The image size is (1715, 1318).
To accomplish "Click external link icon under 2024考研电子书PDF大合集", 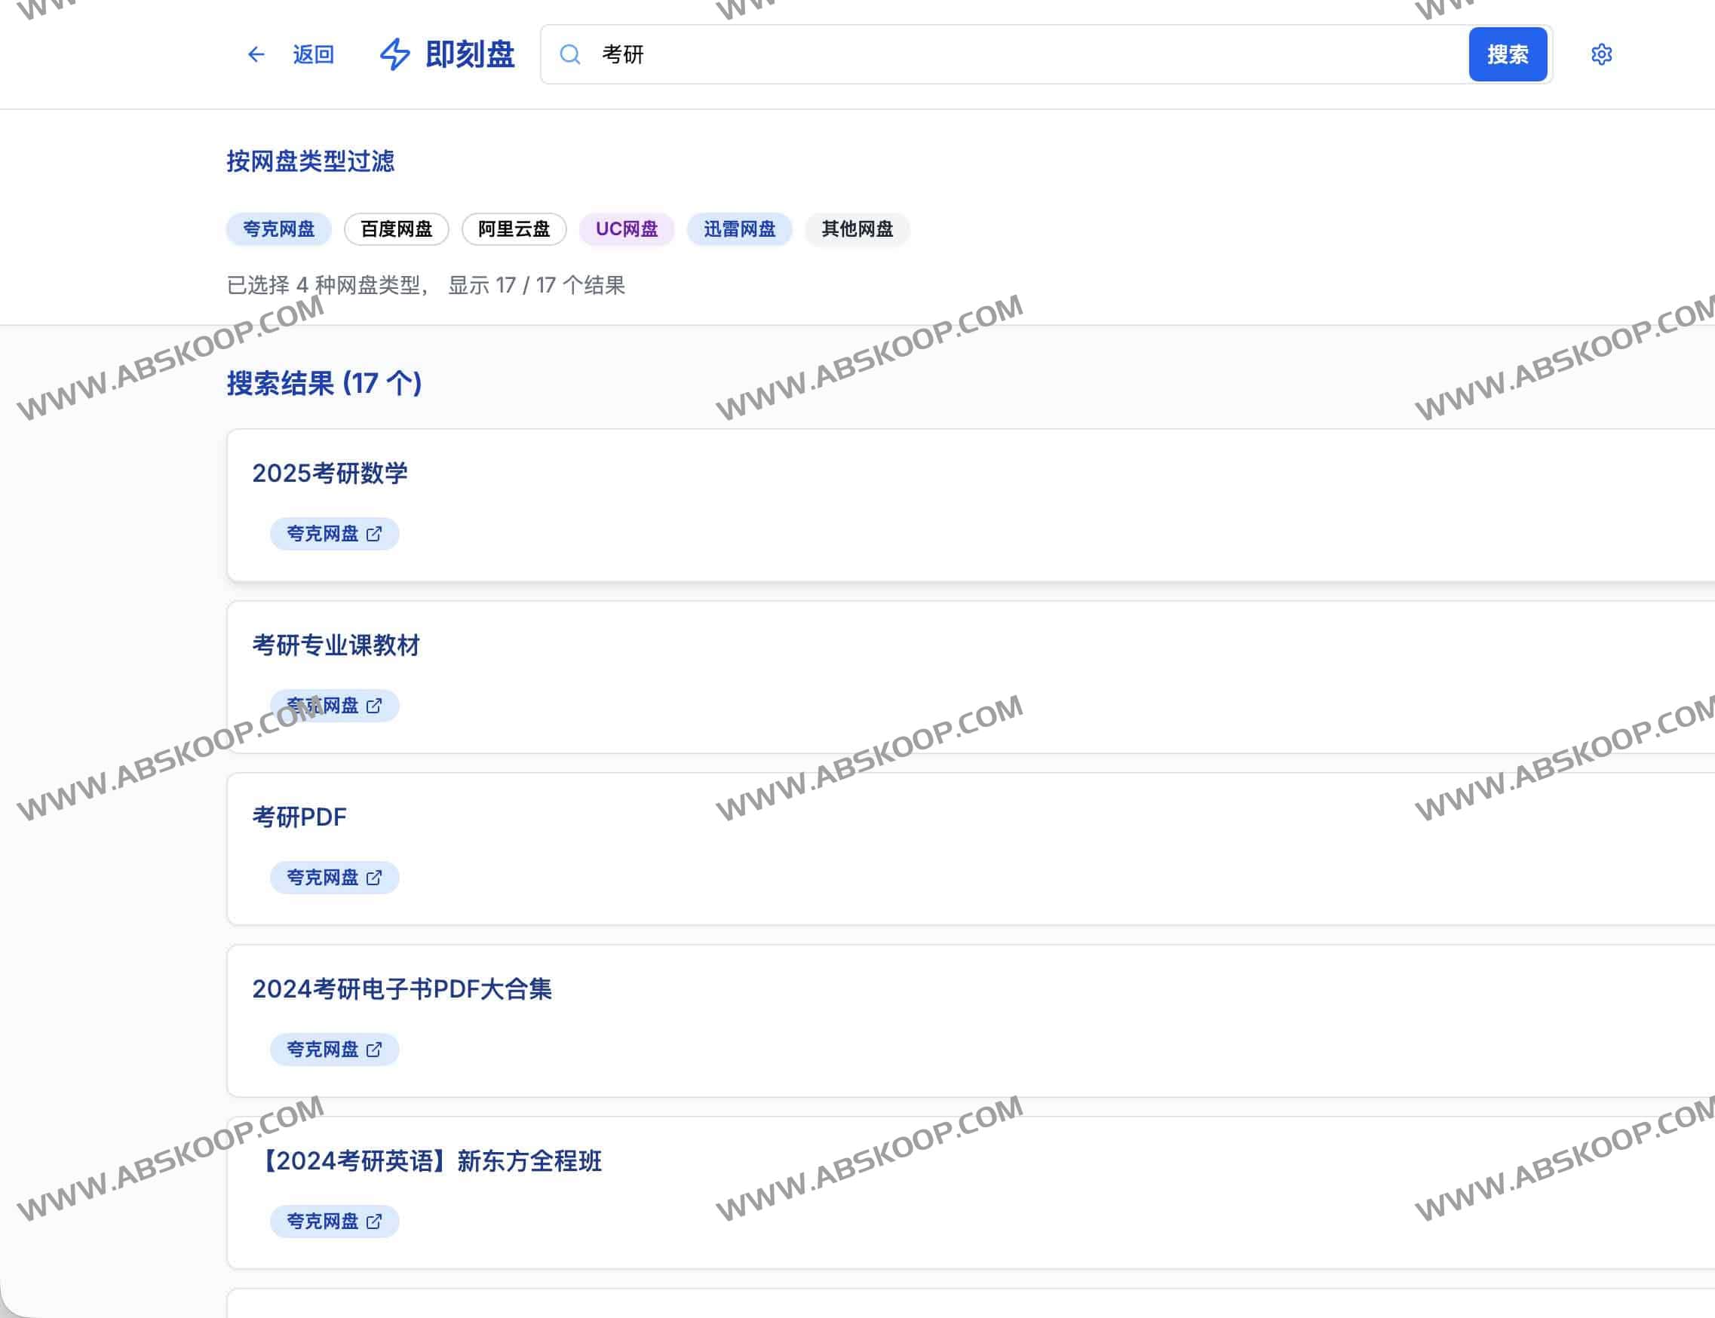I will pyautogui.click(x=374, y=1049).
